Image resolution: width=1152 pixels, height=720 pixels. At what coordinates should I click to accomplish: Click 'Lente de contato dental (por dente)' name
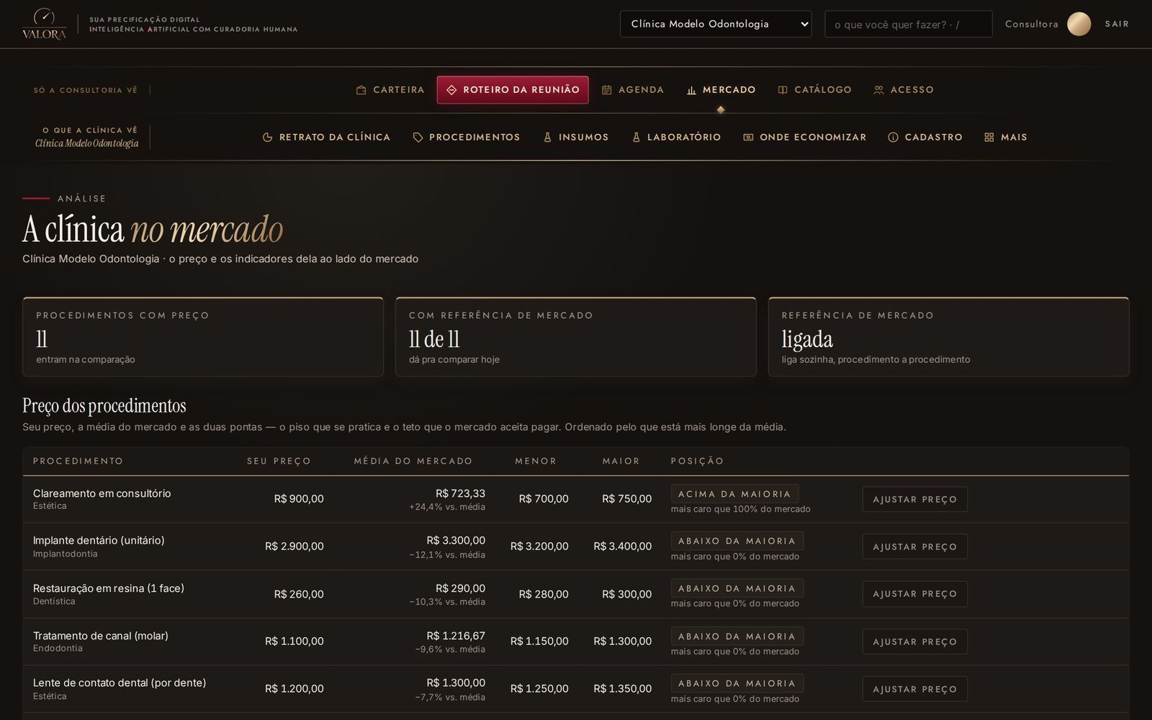coord(120,683)
